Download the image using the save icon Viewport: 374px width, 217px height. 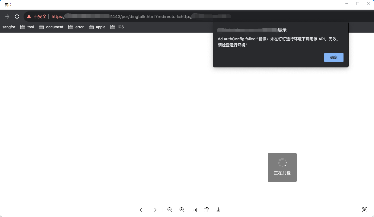[x=218, y=210]
